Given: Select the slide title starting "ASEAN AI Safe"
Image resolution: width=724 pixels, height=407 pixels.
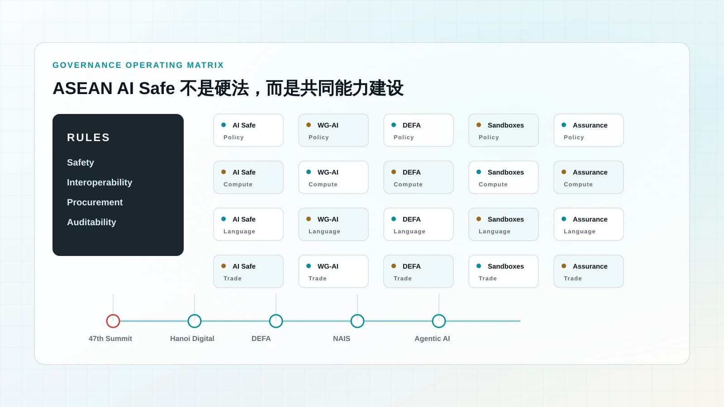Looking at the screenshot, I should click(x=228, y=88).
